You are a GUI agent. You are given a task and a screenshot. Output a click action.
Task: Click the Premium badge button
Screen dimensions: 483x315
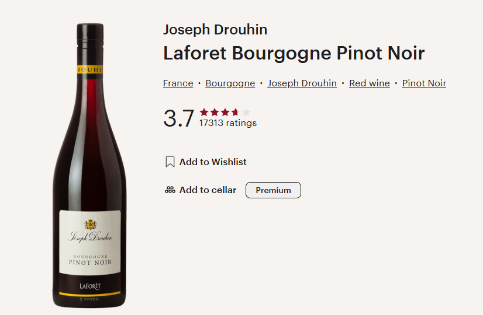pyautogui.click(x=273, y=190)
